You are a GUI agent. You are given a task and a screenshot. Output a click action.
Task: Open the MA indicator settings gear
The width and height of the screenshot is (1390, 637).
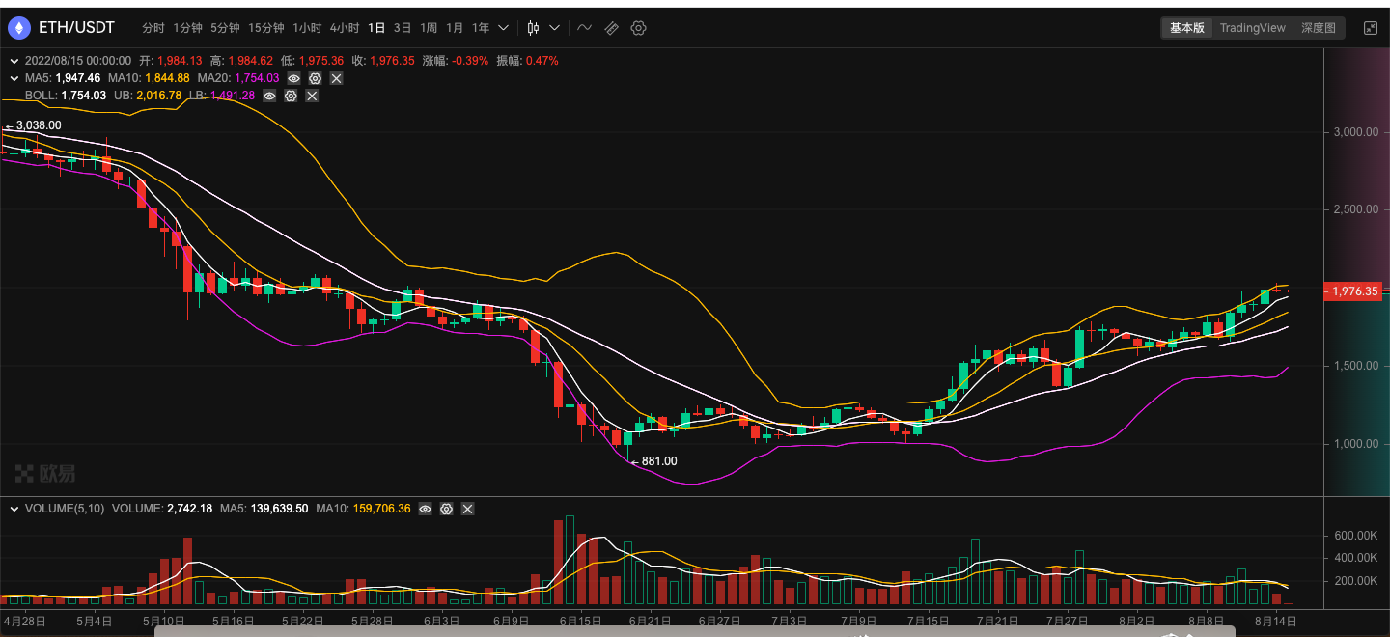(315, 78)
